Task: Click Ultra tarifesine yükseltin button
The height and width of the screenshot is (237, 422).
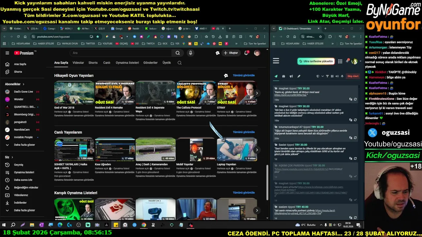Action: 316,61
